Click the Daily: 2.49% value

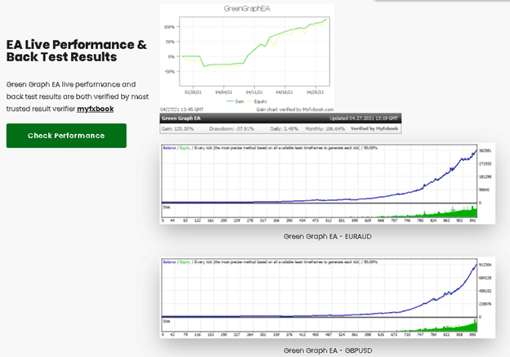[x=284, y=129]
